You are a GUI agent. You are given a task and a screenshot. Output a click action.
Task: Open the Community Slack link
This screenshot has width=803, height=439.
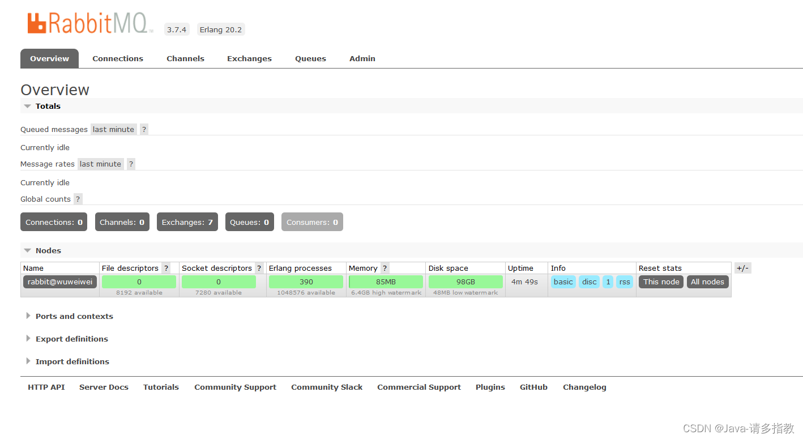327,387
